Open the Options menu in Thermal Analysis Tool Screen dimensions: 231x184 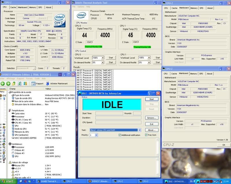81,6
